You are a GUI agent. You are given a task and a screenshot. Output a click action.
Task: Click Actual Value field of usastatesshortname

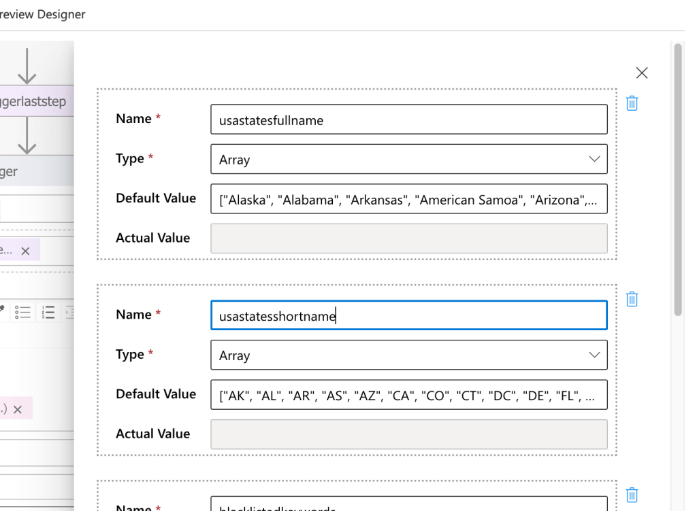(409, 434)
